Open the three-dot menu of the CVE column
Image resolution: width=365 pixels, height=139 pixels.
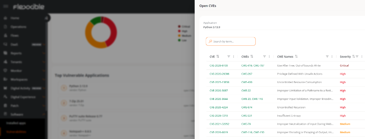[x=234, y=56]
